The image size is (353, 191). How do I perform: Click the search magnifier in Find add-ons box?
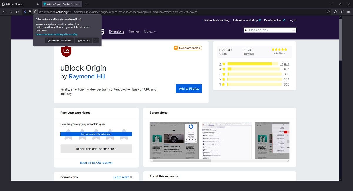pos(246,30)
